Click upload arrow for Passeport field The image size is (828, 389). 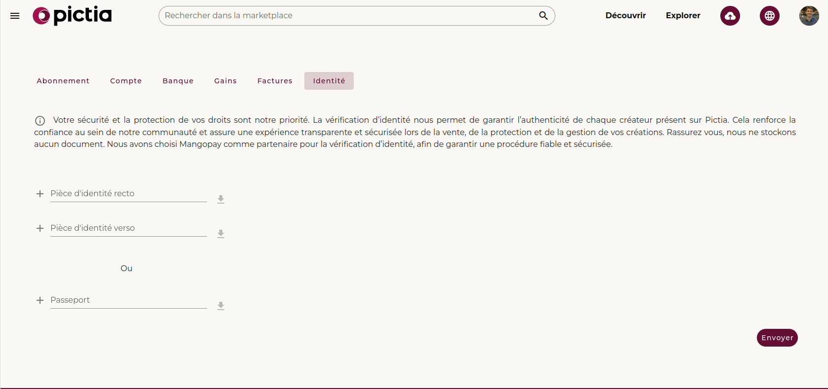pyautogui.click(x=221, y=306)
